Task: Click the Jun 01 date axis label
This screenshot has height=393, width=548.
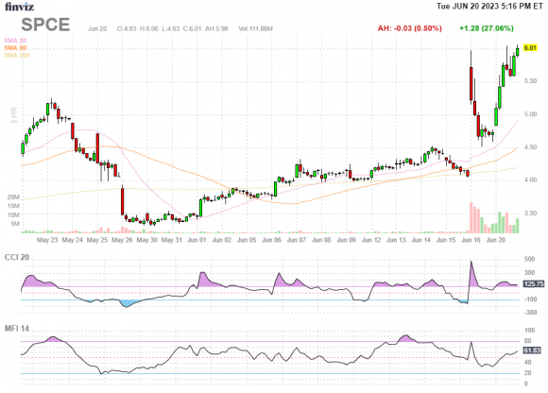Action: coord(197,240)
